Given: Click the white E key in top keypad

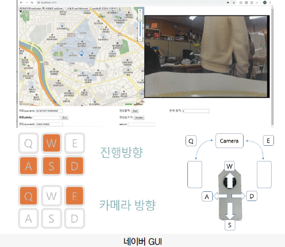Looking at the screenshot, I should coord(75,143).
